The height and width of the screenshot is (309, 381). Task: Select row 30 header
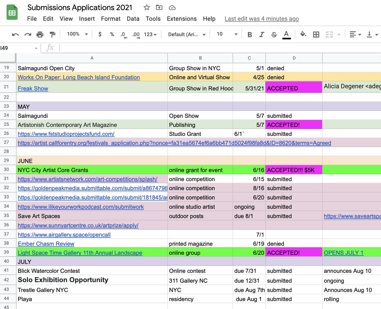[x=8, y=170]
